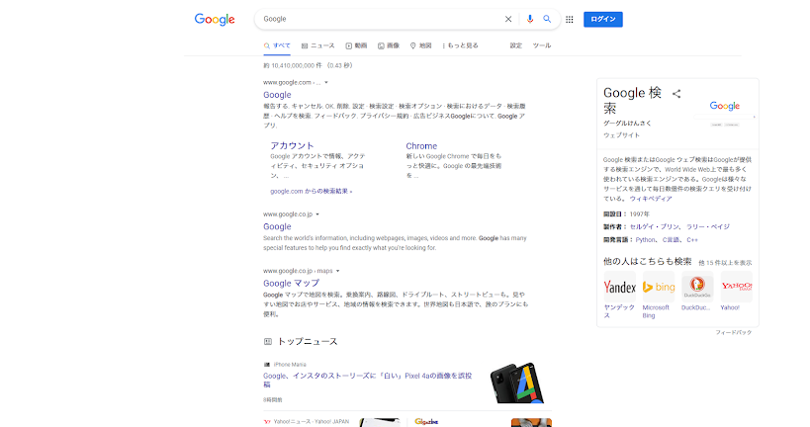The height and width of the screenshot is (427, 810).
Task: Open the Google apps grid icon
Action: pyautogui.click(x=570, y=20)
